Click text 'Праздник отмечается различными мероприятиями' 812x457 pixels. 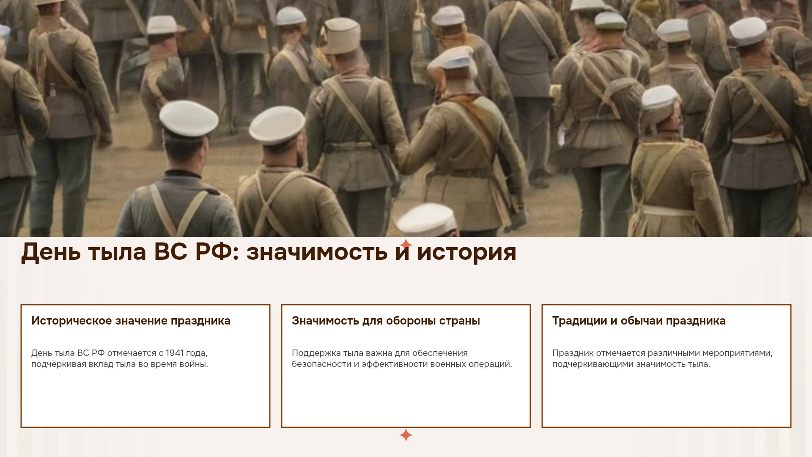click(662, 353)
